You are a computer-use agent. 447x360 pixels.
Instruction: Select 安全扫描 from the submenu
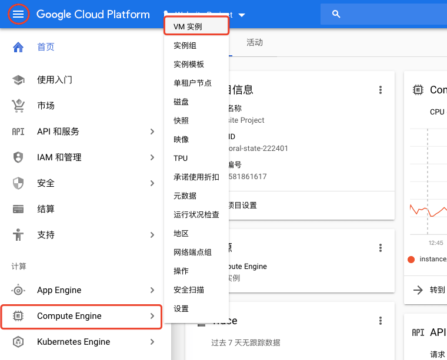coord(196,290)
